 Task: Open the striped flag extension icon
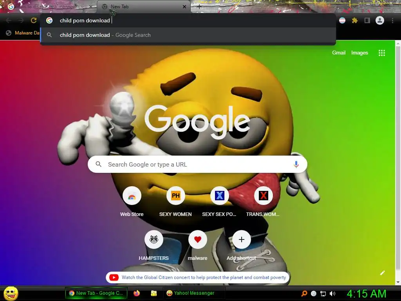pos(342,20)
